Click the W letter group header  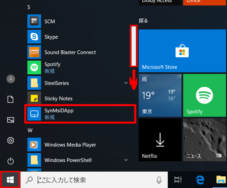tap(30, 130)
